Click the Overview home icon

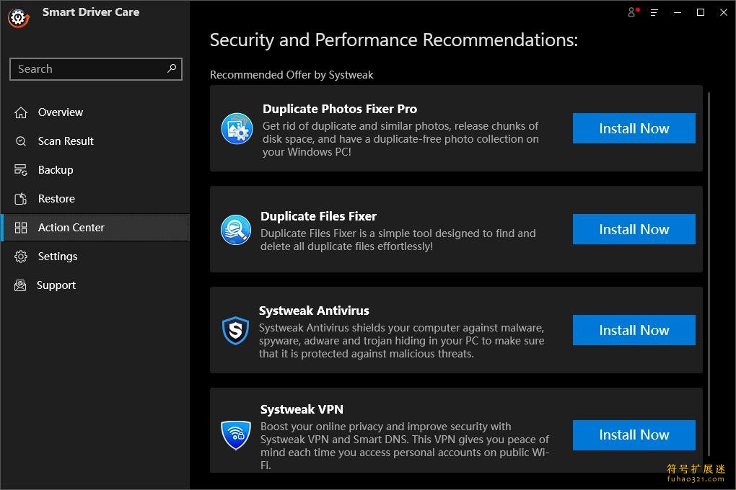pos(21,112)
